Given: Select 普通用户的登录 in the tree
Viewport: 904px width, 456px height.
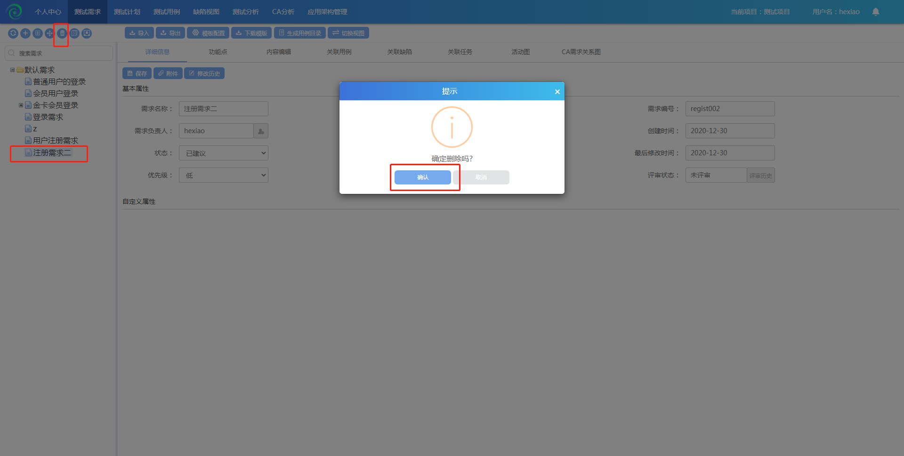Looking at the screenshot, I should click(59, 82).
